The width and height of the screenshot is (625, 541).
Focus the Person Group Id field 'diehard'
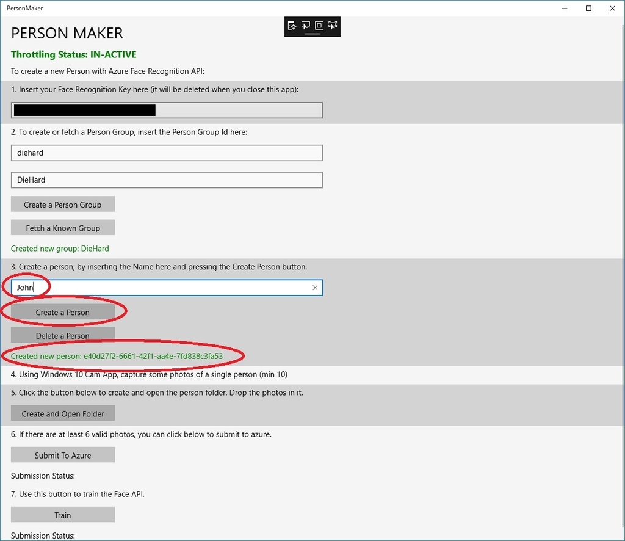(x=167, y=153)
